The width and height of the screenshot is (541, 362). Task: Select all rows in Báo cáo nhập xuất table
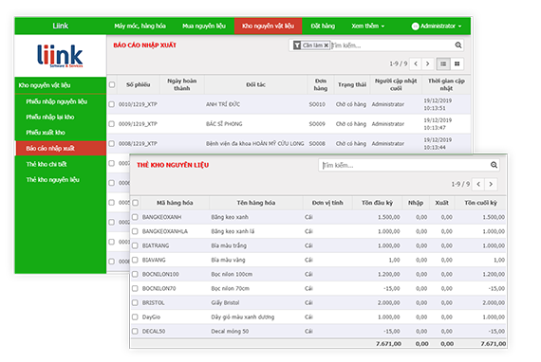point(112,84)
